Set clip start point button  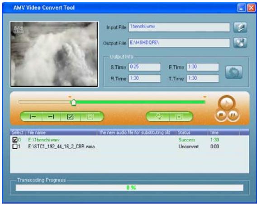[33, 117]
